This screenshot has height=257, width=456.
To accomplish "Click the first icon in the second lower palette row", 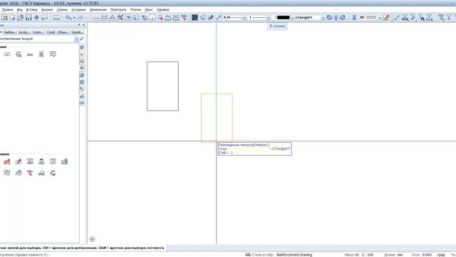I will click(x=7, y=173).
